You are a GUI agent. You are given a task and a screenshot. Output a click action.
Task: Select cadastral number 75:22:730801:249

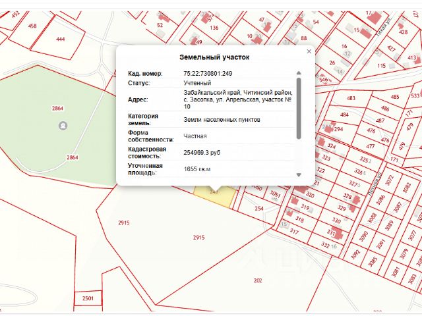pyautogui.click(x=208, y=74)
